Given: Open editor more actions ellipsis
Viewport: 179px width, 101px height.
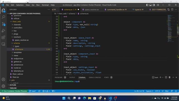Looking at the screenshot, I should (176, 10).
